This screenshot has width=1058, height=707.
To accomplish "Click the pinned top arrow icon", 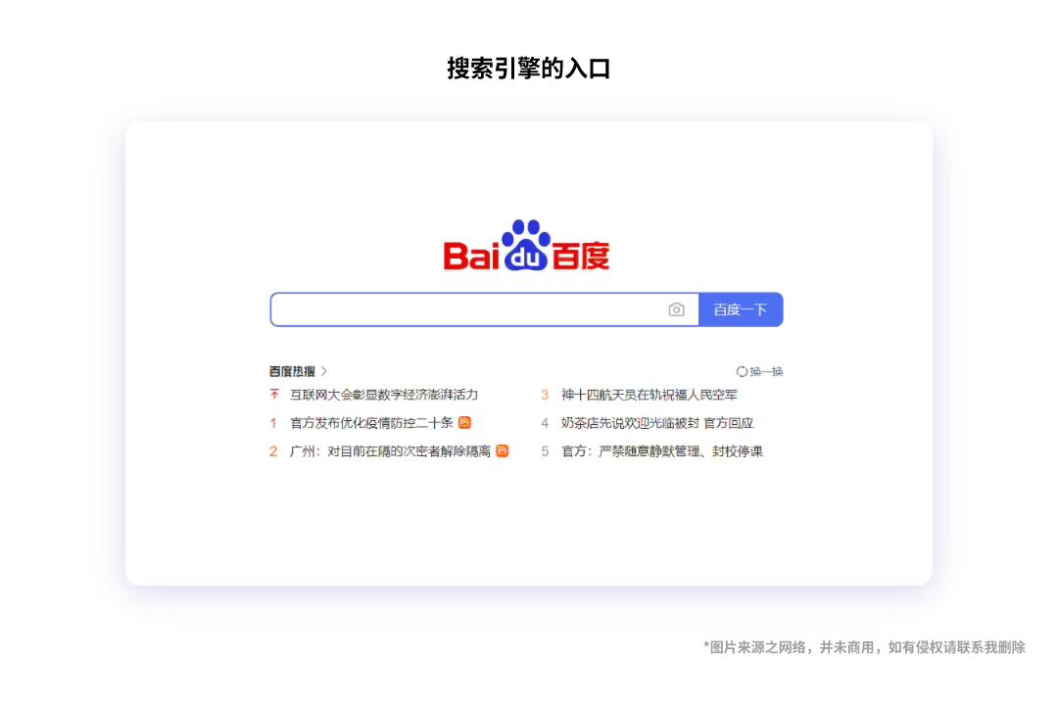I will tap(274, 394).
